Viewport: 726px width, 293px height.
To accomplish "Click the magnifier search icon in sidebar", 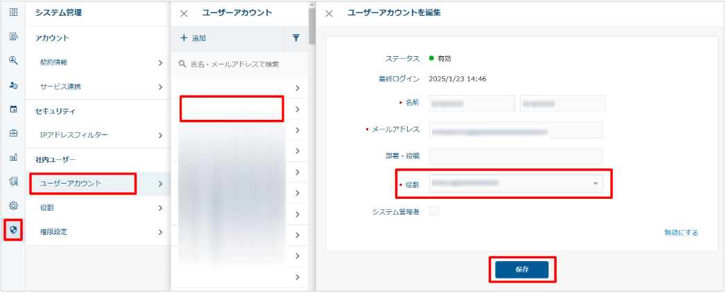I will [13, 60].
